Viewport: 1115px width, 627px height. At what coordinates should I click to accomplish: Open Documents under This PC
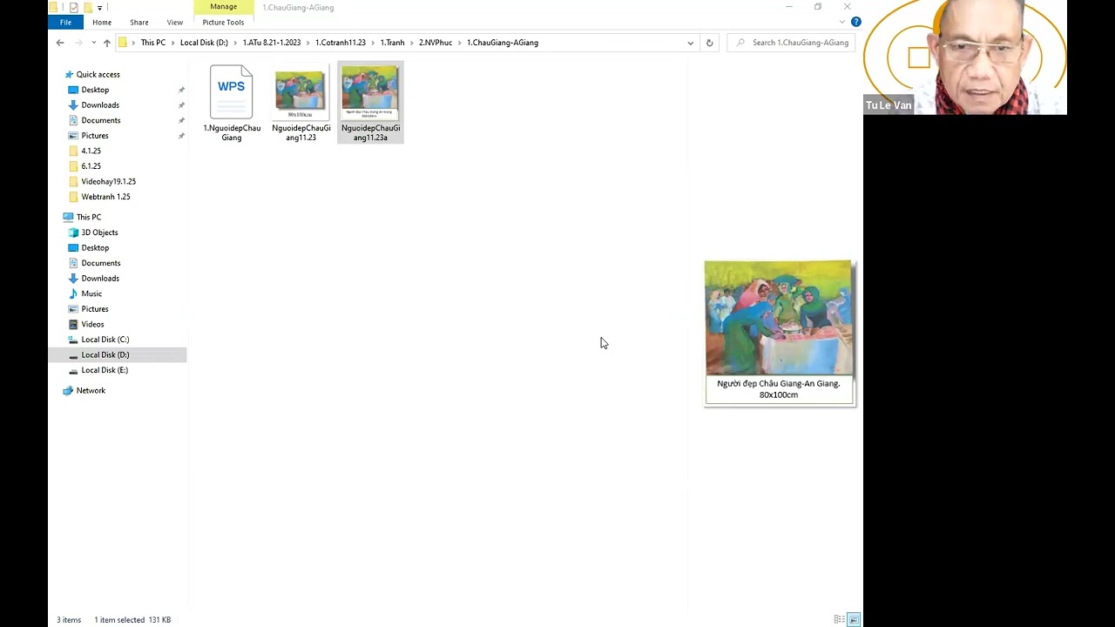pos(100,263)
